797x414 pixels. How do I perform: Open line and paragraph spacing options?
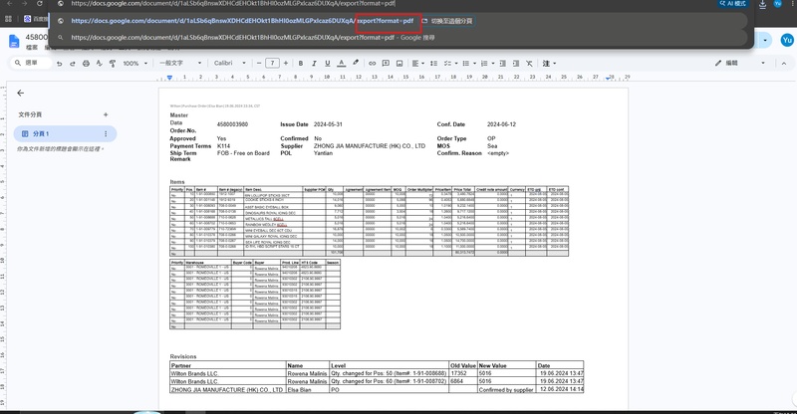point(433,63)
